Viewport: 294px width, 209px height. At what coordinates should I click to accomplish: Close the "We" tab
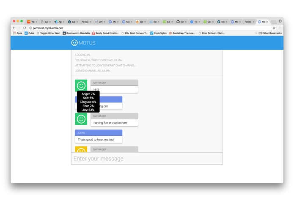tap(145, 22)
